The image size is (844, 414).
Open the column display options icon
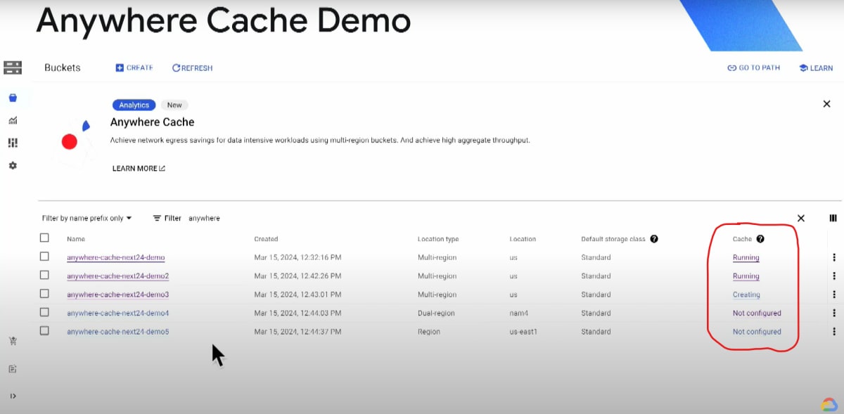coord(833,219)
